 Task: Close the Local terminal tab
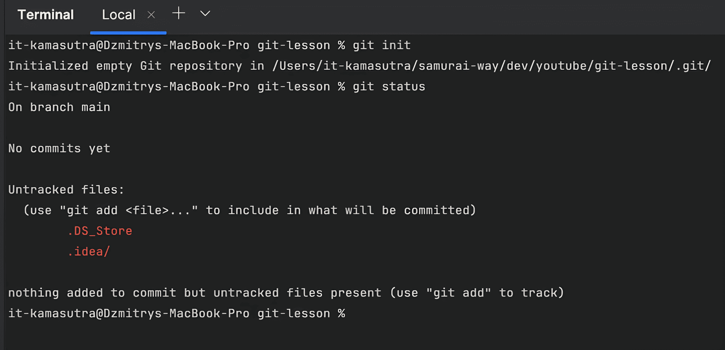click(151, 15)
